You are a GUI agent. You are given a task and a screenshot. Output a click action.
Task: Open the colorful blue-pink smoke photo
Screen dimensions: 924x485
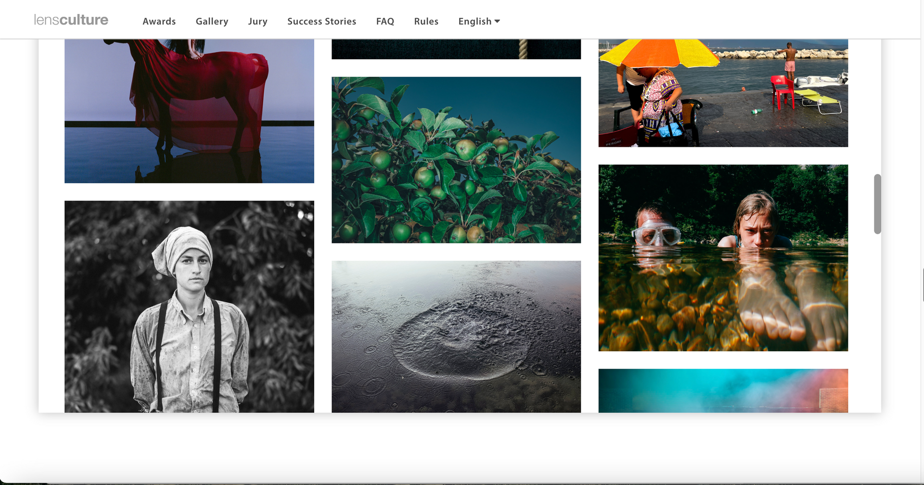[723, 391]
